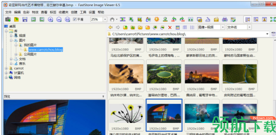Go to previous image with green left arrow
Screen dimensions: 276x135
[x=34, y=19]
